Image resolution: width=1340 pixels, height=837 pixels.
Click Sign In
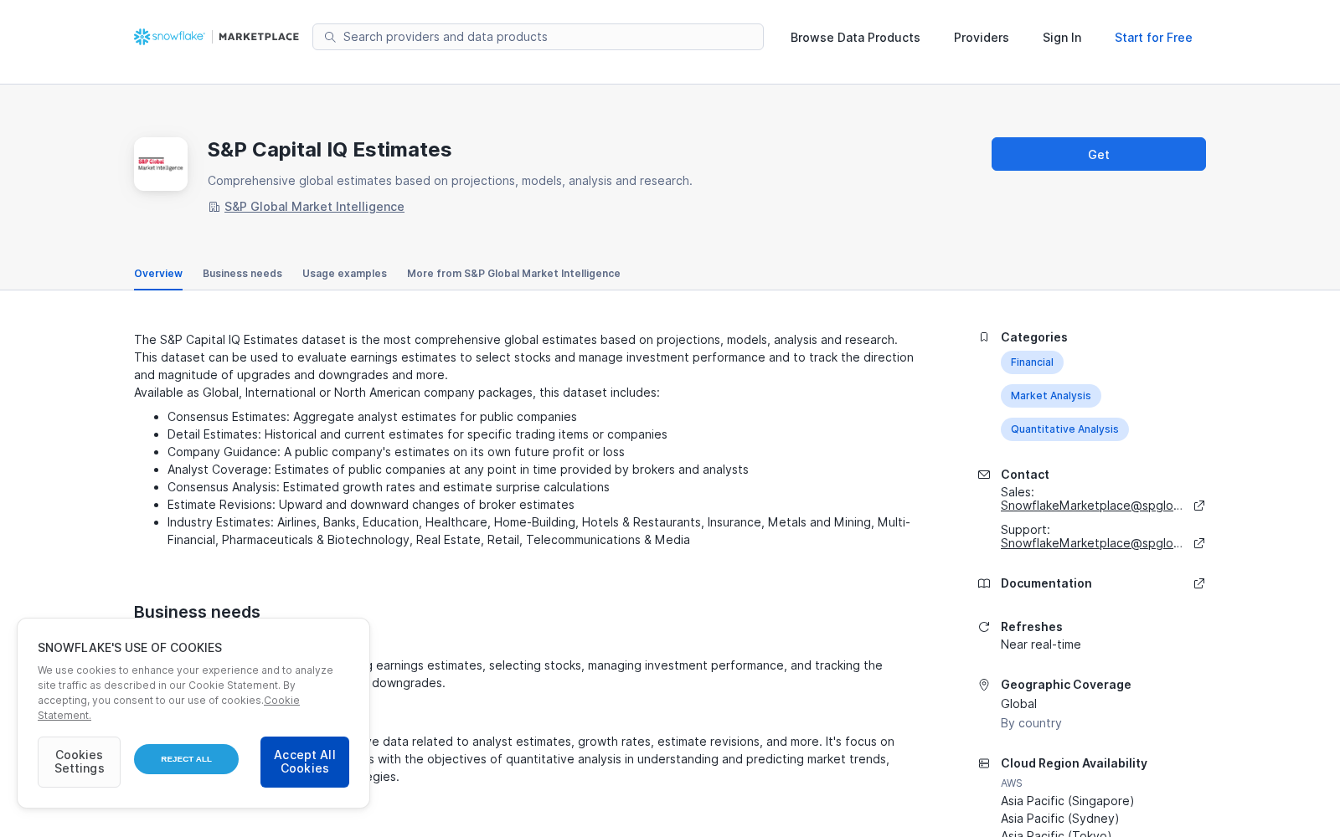1062,38
